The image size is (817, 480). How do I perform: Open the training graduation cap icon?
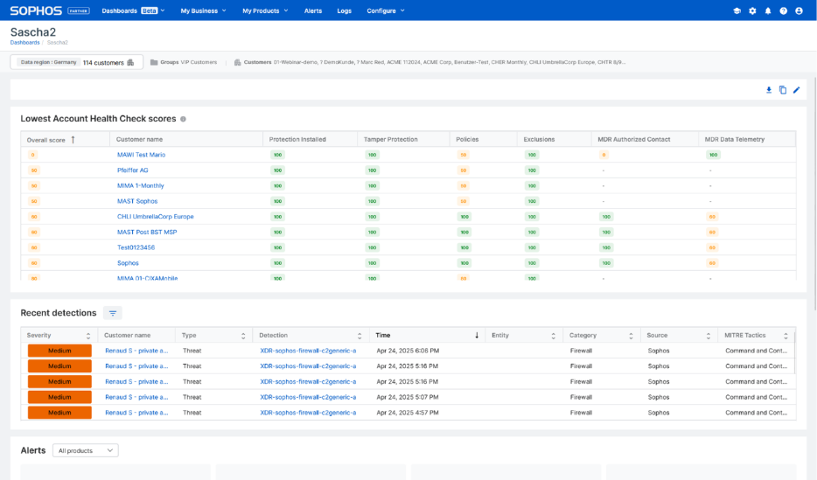pos(737,10)
